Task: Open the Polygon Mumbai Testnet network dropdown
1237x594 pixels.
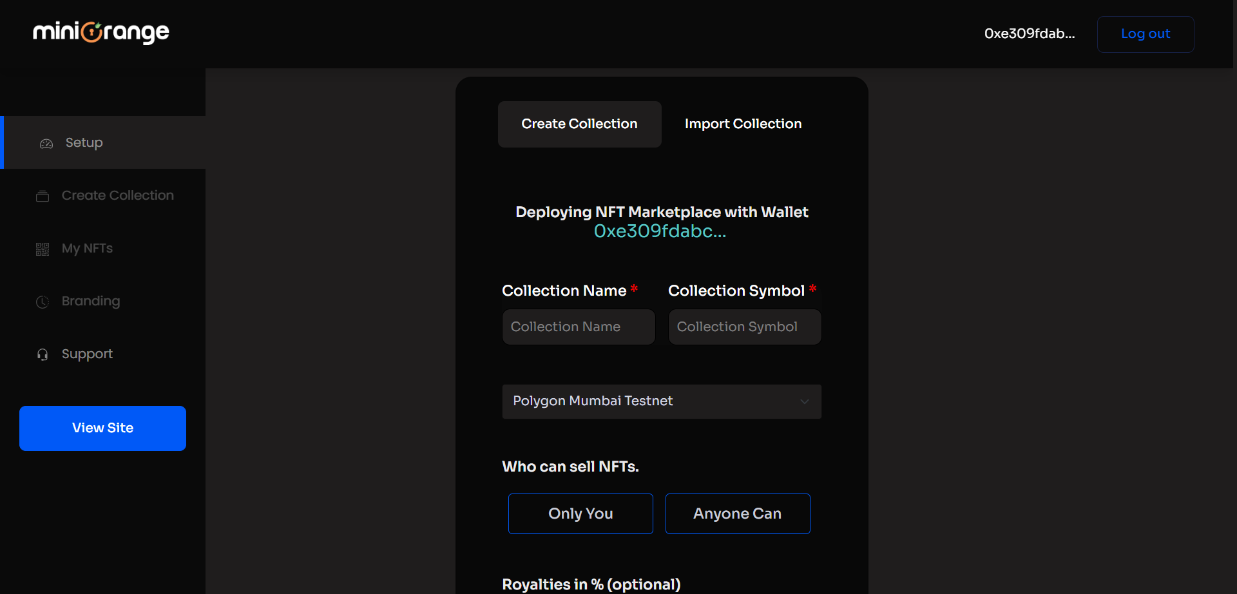Action: pos(662,401)
